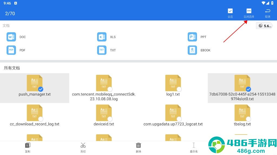Tap the Wi-Fi signal indicator in status bar
The height and width of the screenshot is (155, 277).
click(263, 3)
